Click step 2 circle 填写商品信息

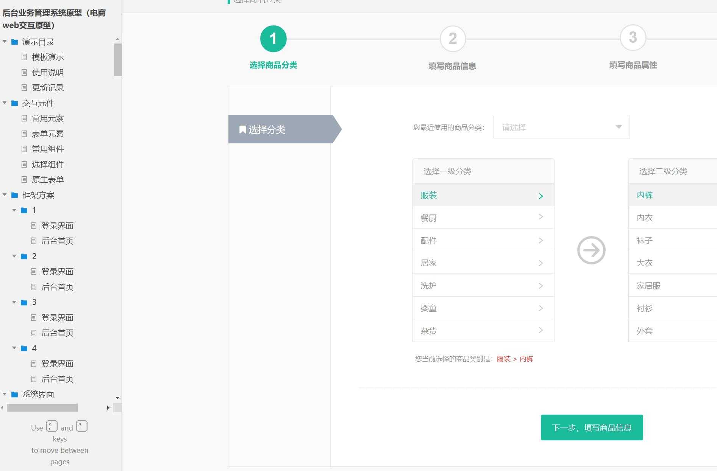(452, 38)
